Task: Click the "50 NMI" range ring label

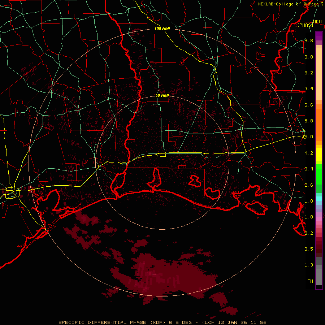Action: pos(162,96)
